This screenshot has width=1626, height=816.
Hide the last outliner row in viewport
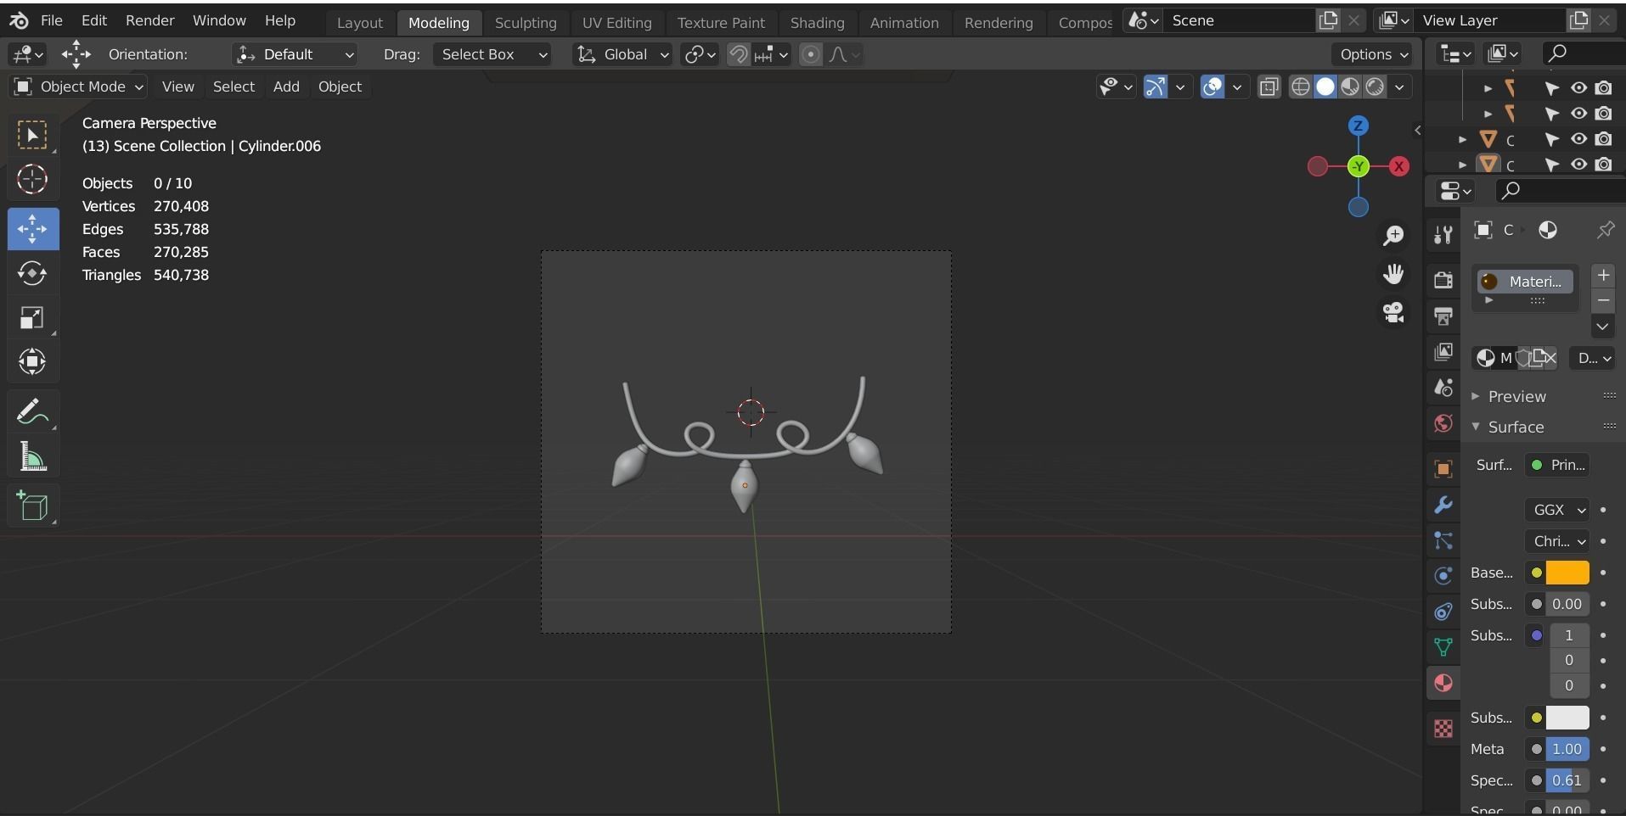pyautogui.click(x=1578, y=165)
